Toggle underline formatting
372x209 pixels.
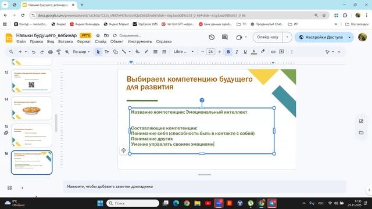(x=245, y=52)
